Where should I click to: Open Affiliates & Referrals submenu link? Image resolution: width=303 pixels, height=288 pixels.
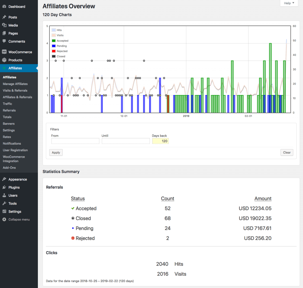coord(17,97)
